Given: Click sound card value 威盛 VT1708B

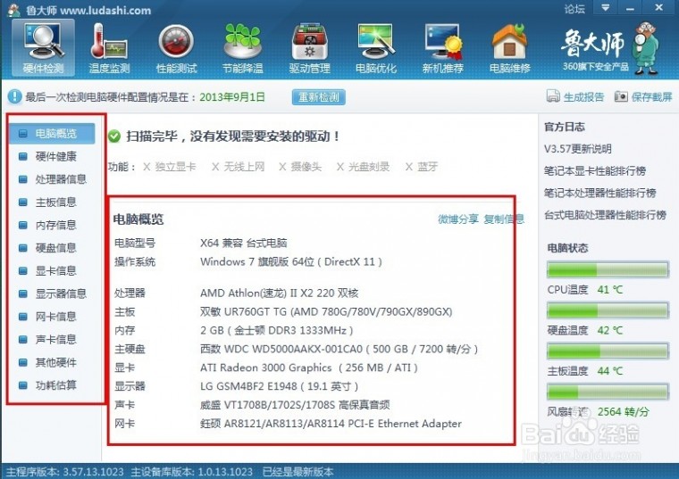Looking at the screenshot, I should pyautogui.click(x=295, y=405).
